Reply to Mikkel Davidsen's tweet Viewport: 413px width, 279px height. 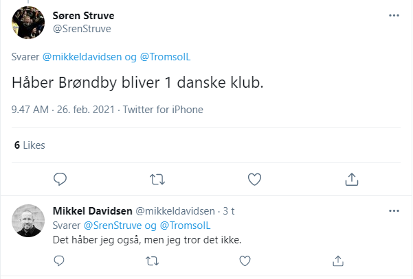coord(59,260)
